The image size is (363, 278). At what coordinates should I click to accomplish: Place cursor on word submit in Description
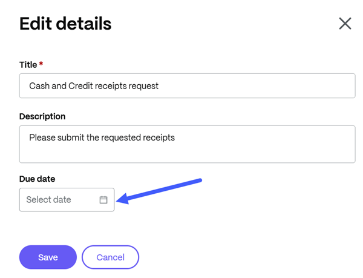pyautogui.click(x=71, y=137)
